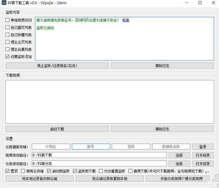
Task: Click 选择 for 视频保存路径
Action: pos(179,155)
